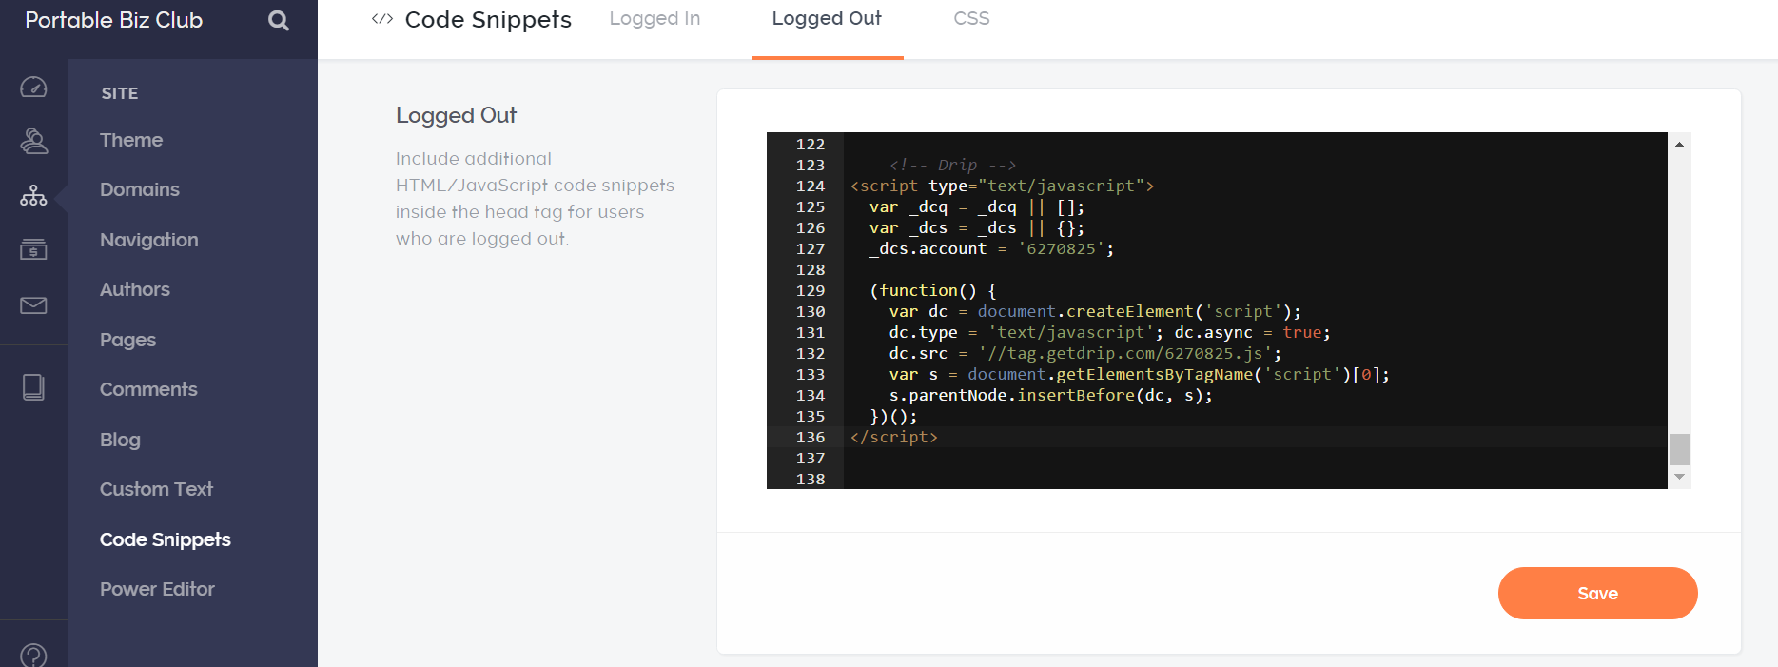
Task: Select the Logged Out tab
Action: coord(827,19)
